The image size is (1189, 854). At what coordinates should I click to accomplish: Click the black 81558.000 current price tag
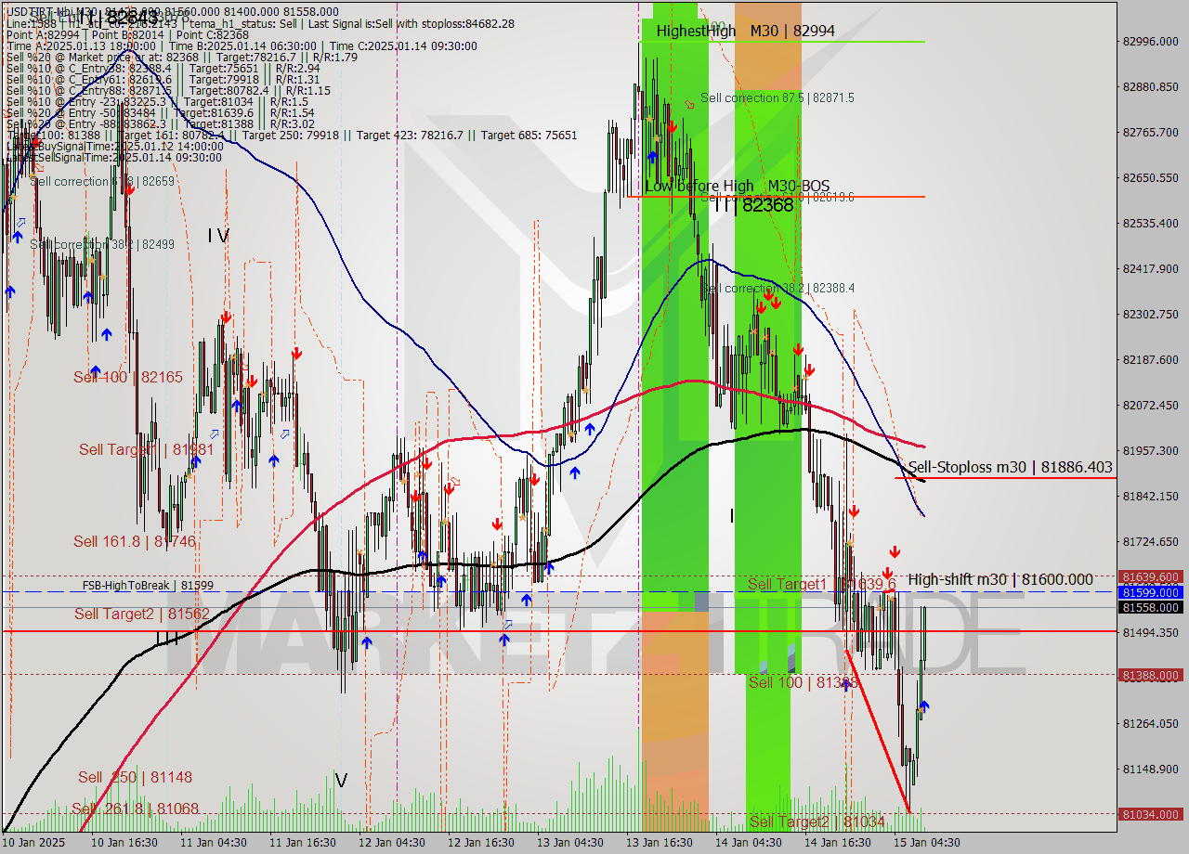(1152, 608)
